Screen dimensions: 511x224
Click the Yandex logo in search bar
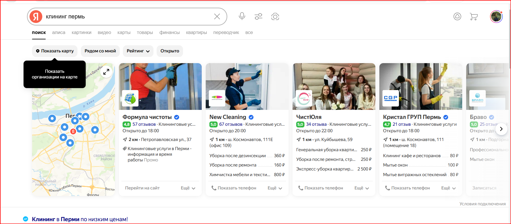[x=36, y=17]
